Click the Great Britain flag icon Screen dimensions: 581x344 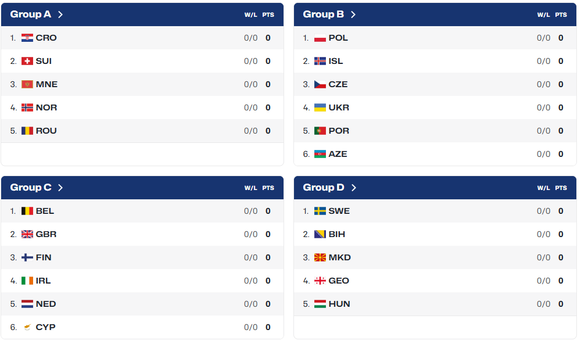pos(27,234)
